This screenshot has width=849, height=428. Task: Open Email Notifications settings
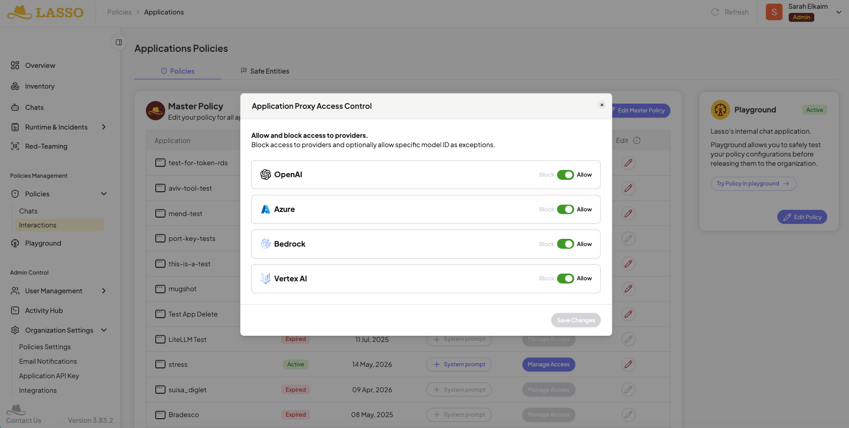tap(48, 361)
